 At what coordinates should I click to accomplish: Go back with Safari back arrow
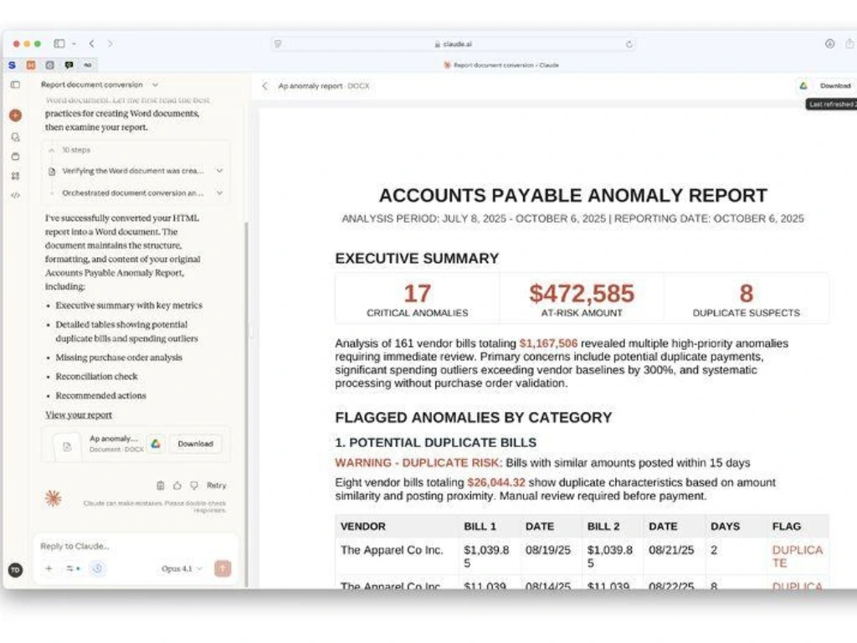[x=92, y=44]
